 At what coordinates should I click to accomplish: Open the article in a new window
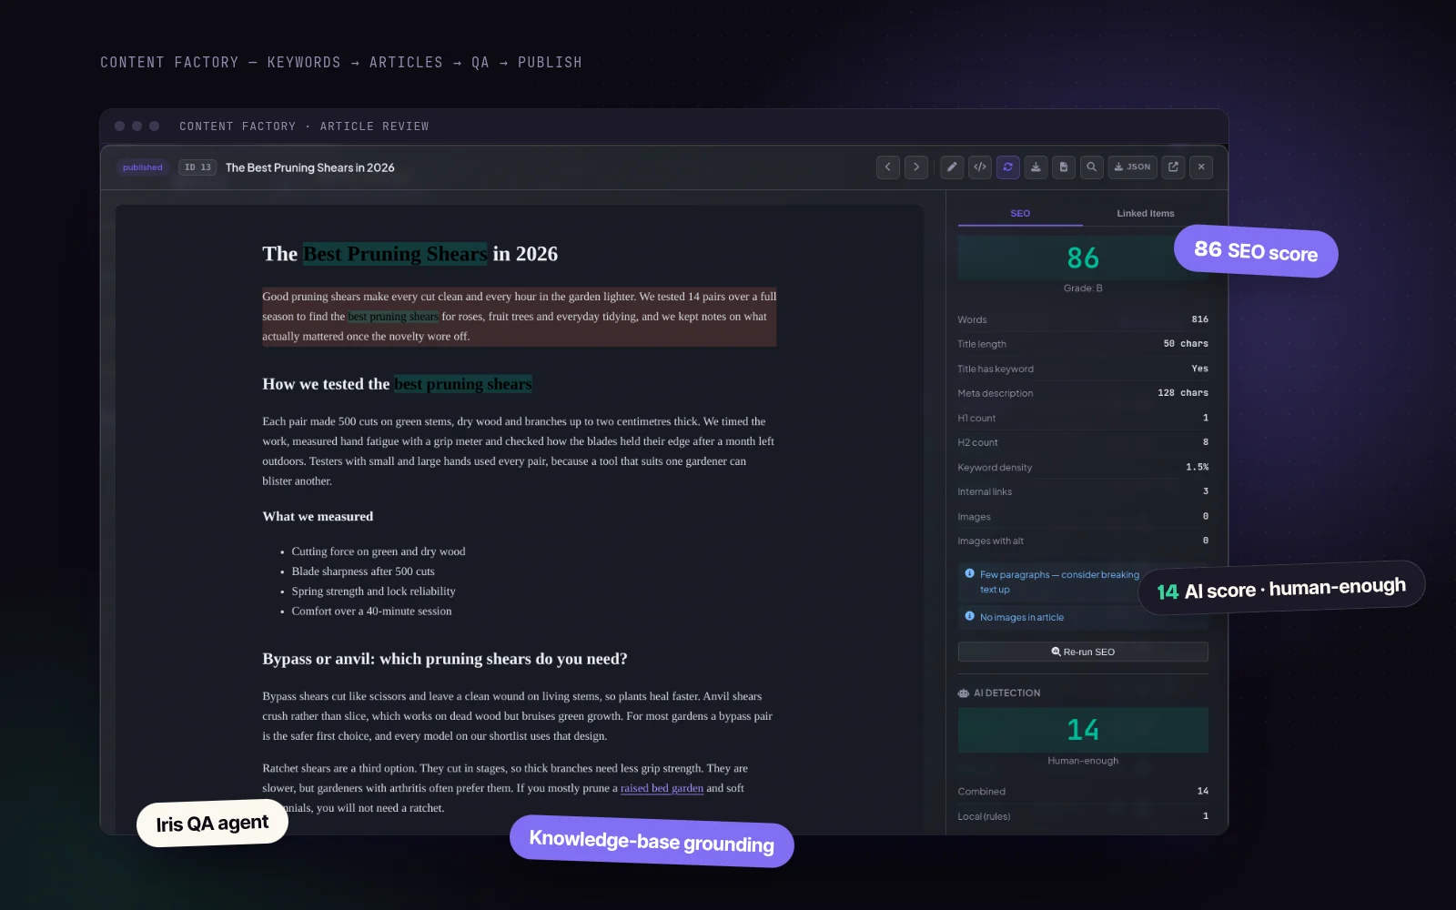click(1174, 167)
